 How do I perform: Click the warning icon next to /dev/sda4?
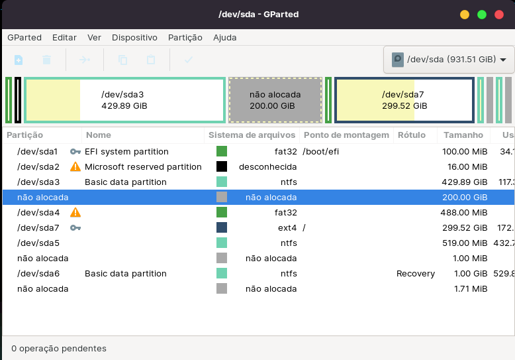[x=75, y=213]
